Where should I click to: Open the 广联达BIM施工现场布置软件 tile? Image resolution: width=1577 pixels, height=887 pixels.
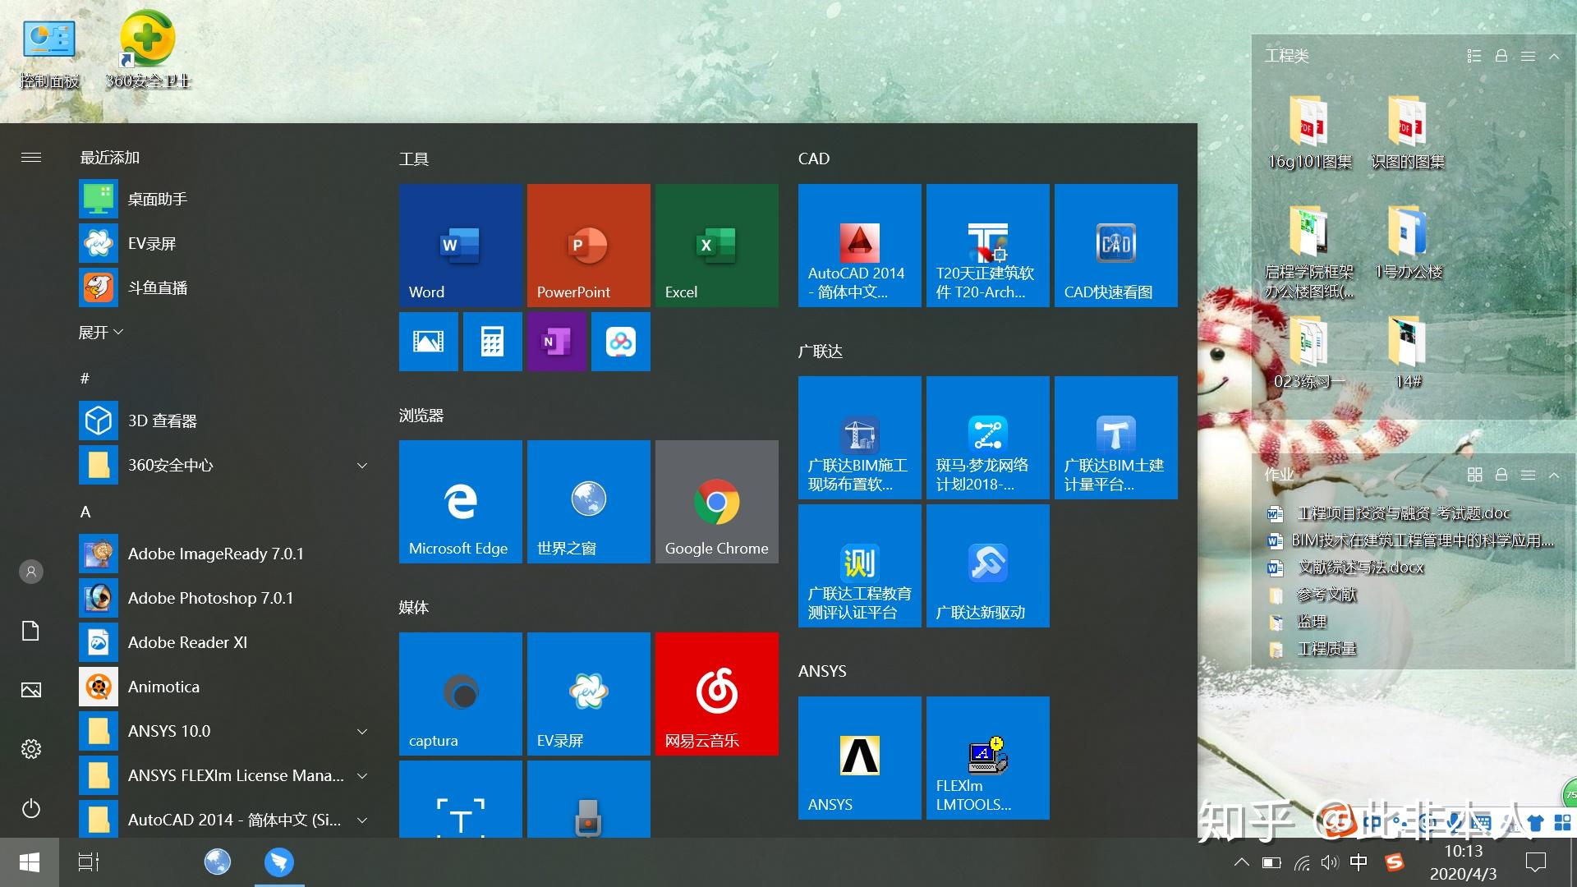point(859,438)
